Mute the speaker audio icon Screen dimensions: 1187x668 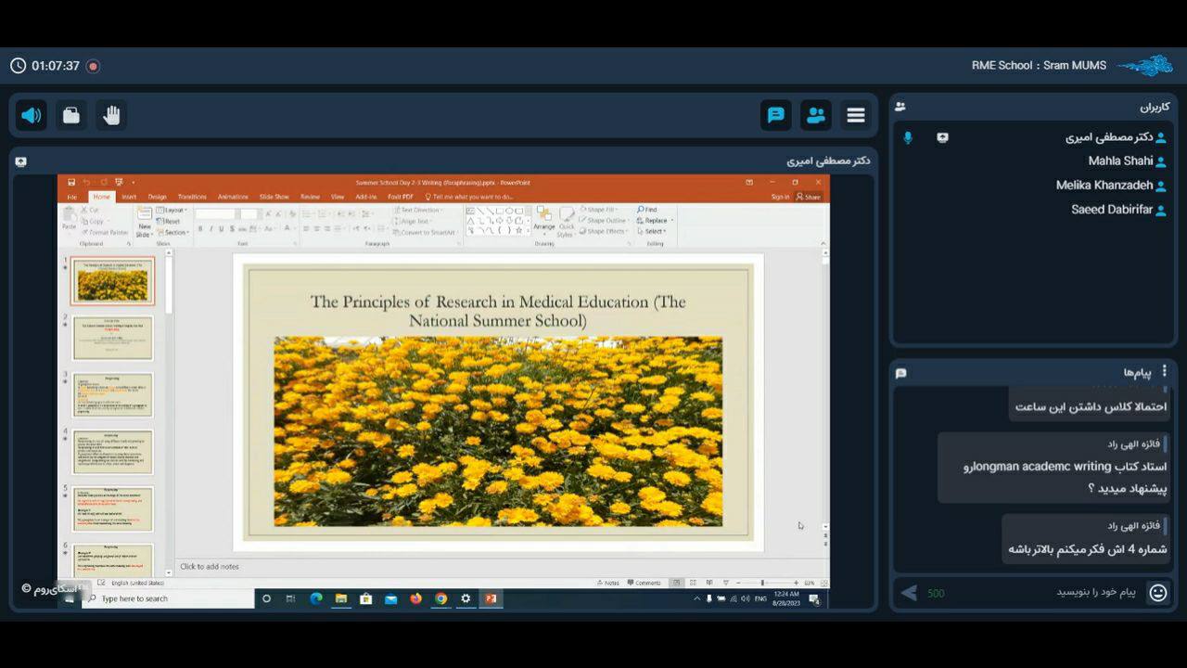[31, 115]
